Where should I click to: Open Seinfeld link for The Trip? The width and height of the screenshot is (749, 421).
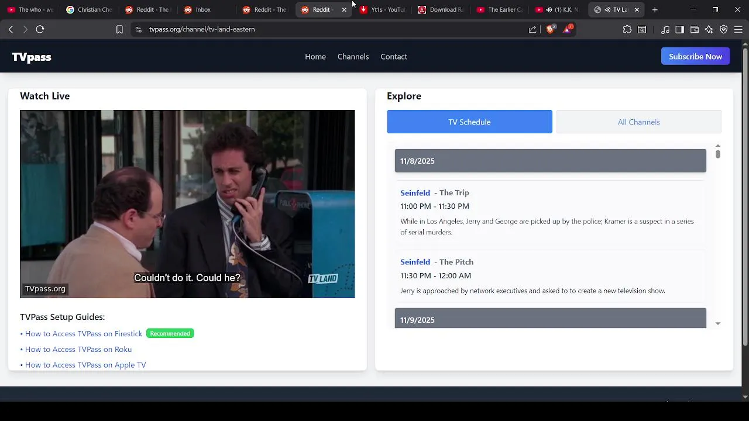[x=415, y=193]
